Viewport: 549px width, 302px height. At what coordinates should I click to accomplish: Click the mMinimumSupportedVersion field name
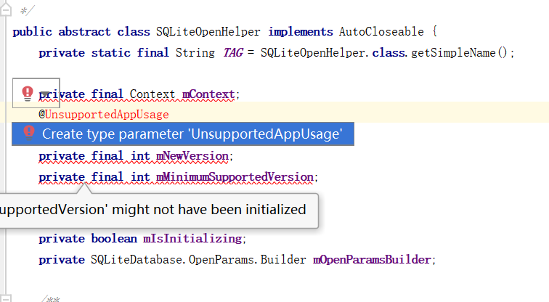click(x=235, y=177)
